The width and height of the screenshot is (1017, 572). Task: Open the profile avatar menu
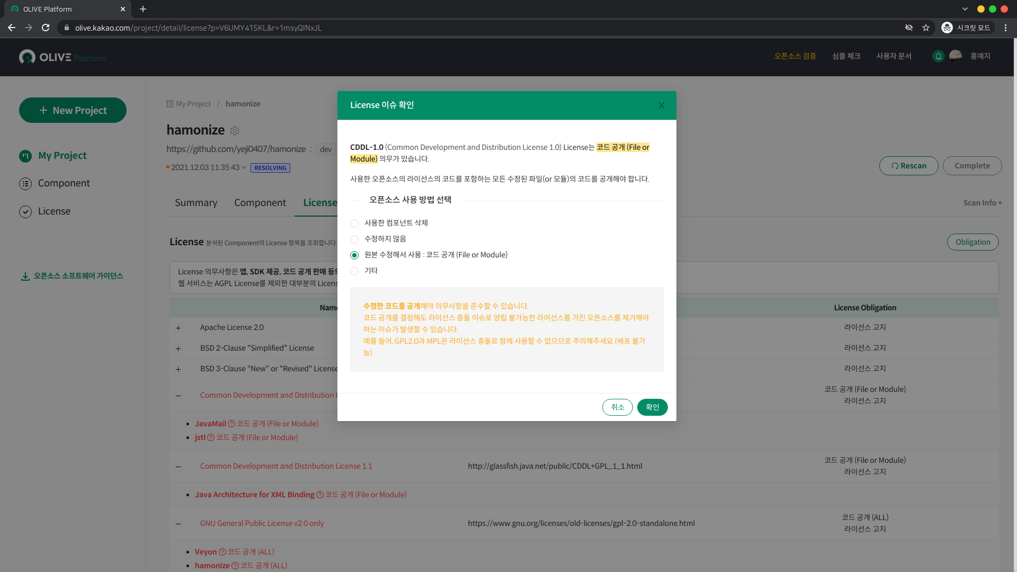pos(955,56)
